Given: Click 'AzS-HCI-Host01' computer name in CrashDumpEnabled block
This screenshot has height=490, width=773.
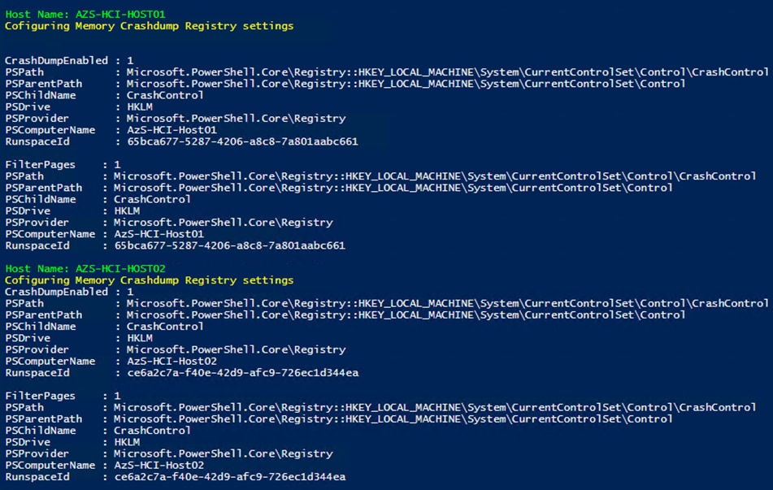Looking at the screenshot, I should [172, 130].
